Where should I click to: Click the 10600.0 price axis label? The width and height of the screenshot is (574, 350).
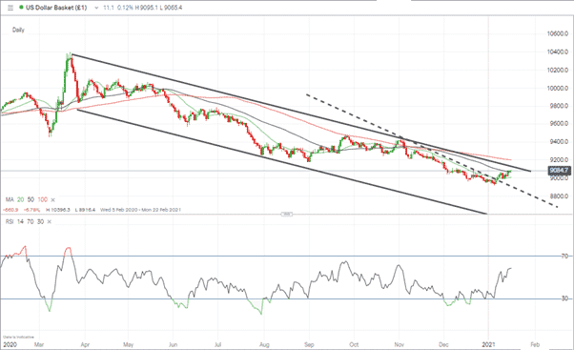(x=558, y=33)
